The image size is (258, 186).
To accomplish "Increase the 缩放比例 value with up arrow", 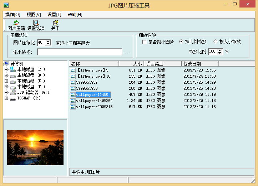I will 219,50.
